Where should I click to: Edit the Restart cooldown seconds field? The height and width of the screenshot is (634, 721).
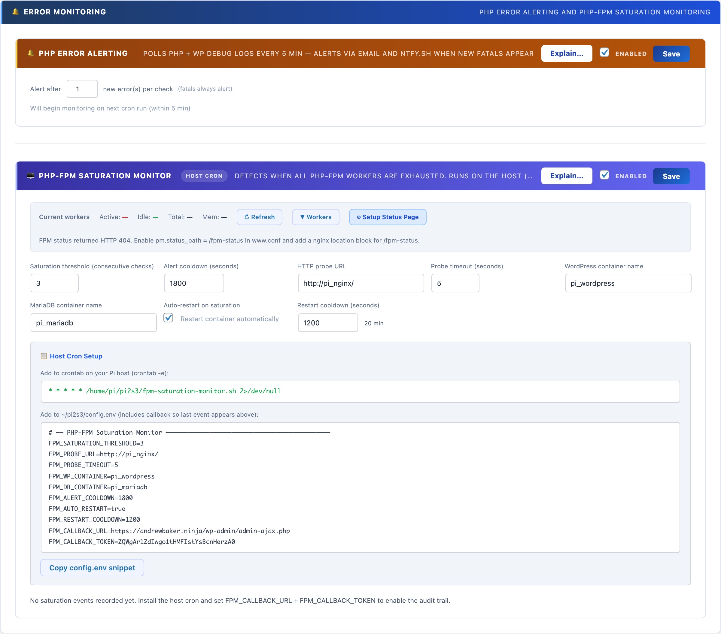tap(328, 322)
